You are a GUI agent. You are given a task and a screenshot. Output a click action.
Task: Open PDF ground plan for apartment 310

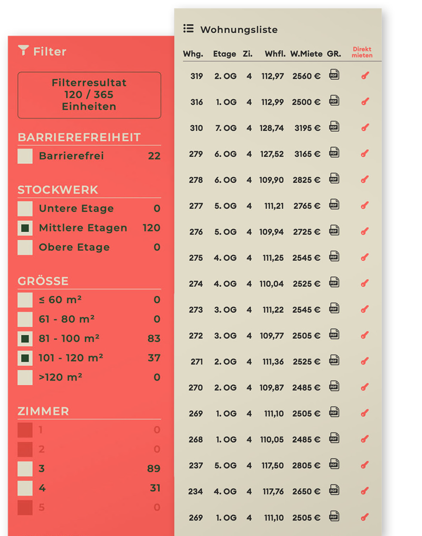pos(333,128)
